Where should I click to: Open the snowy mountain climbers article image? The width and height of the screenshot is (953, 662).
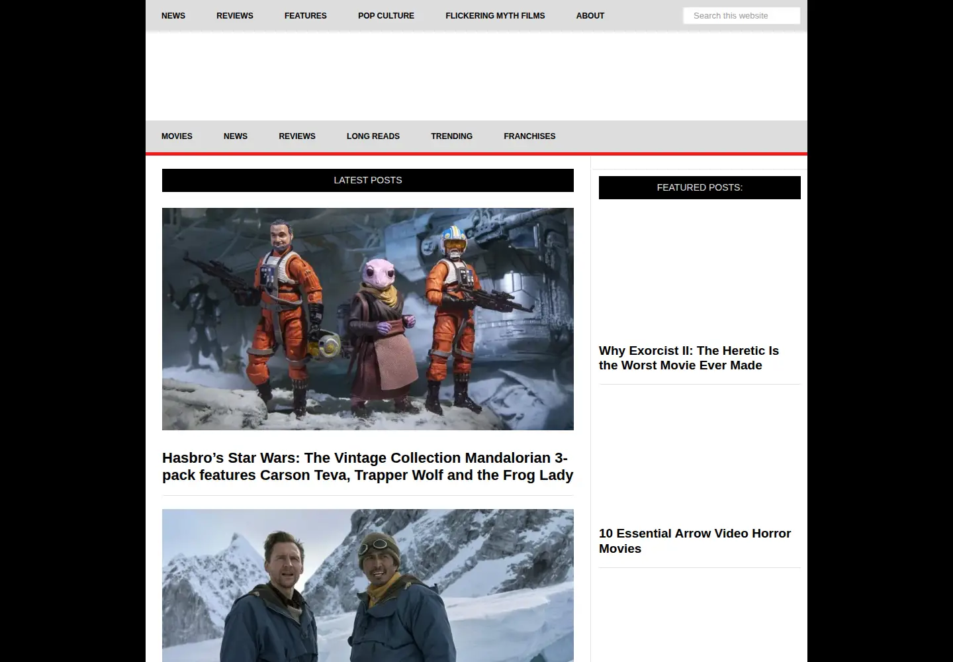point(368,585)
